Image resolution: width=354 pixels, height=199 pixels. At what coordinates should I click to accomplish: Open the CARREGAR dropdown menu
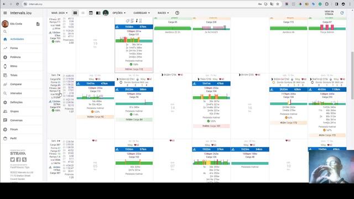tap(142, 13)
